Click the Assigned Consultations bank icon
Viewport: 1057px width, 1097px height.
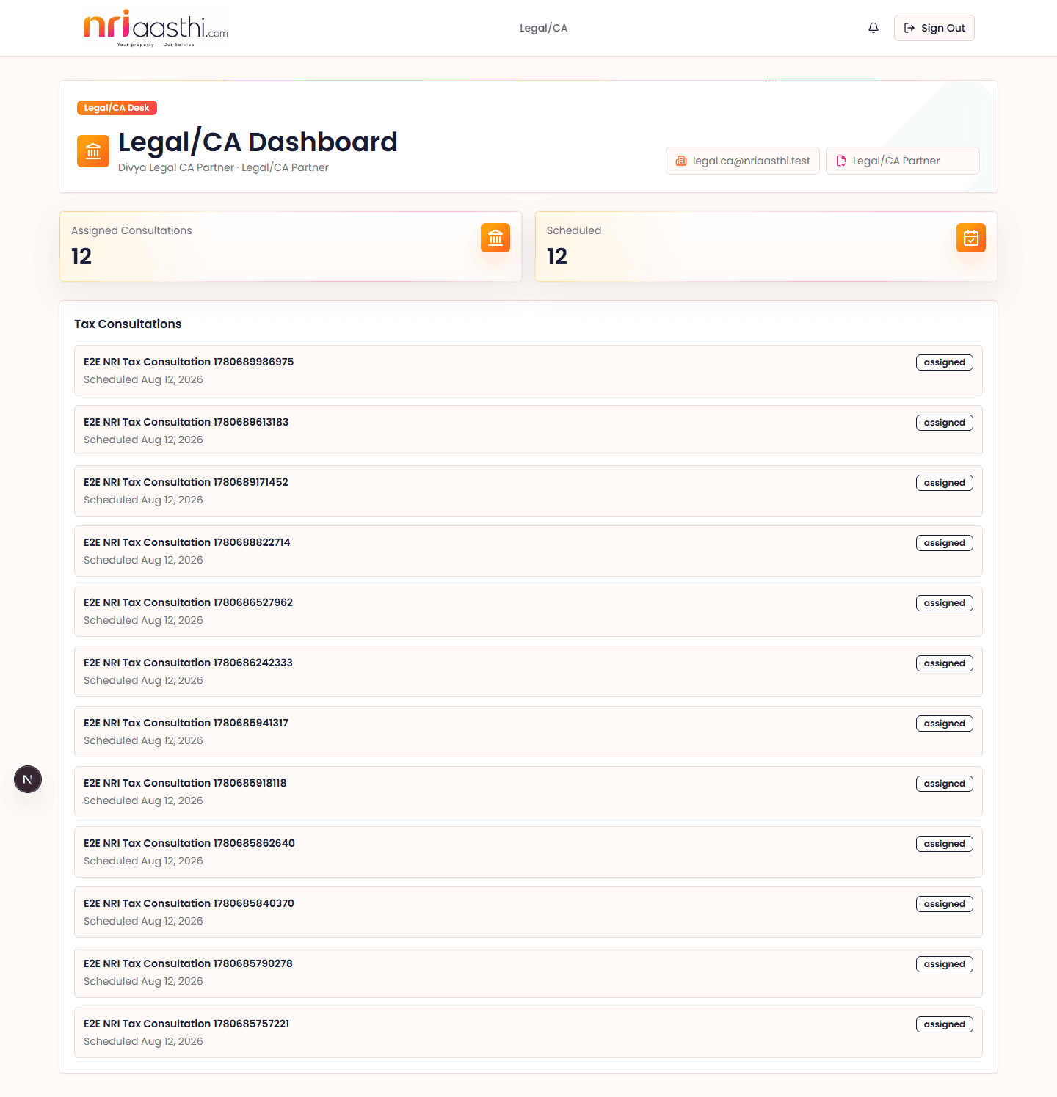click(495, 238)
